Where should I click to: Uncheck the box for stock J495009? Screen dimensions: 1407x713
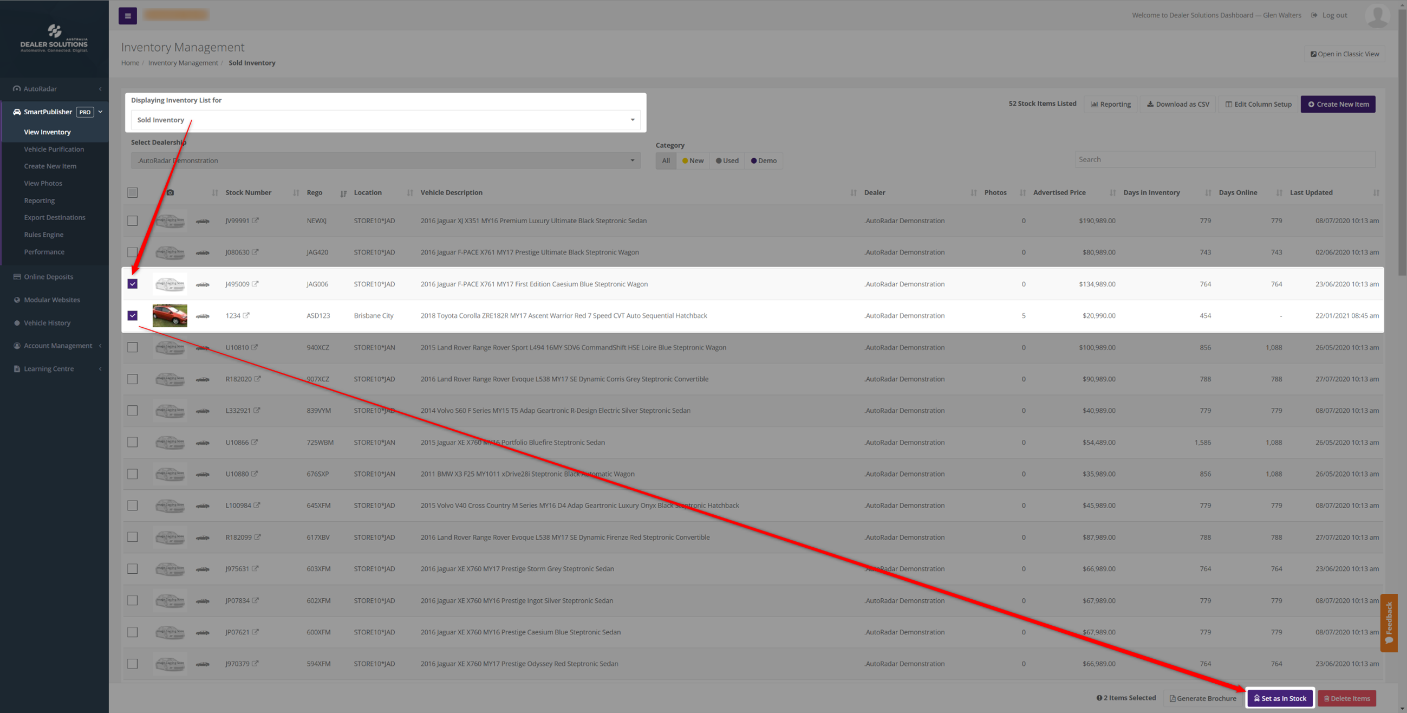(x=132, y=283)
